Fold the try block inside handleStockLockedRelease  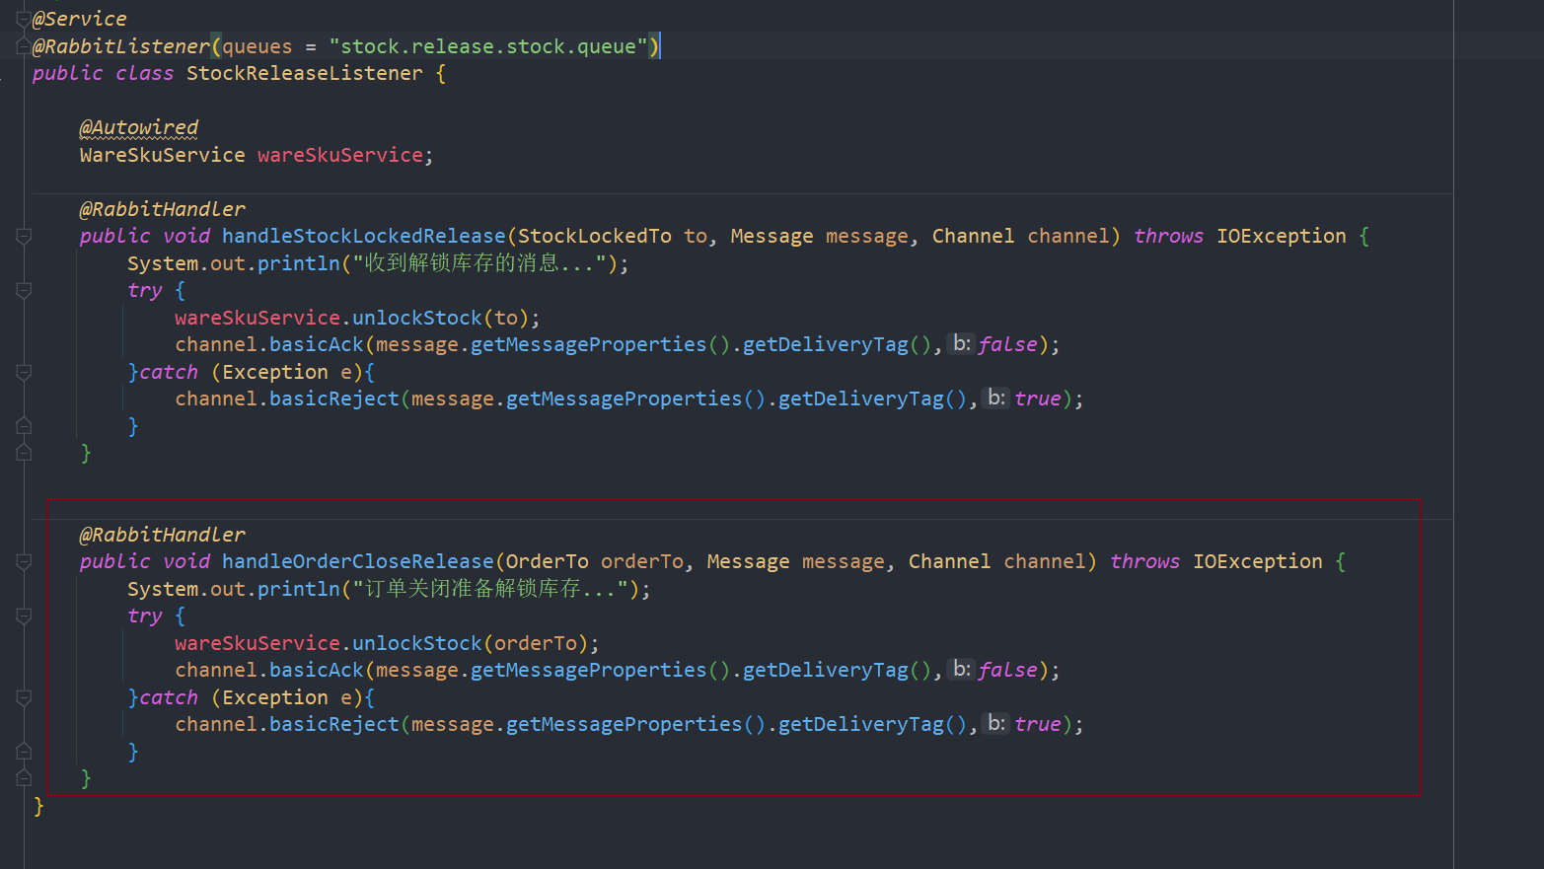coord(24,290)
